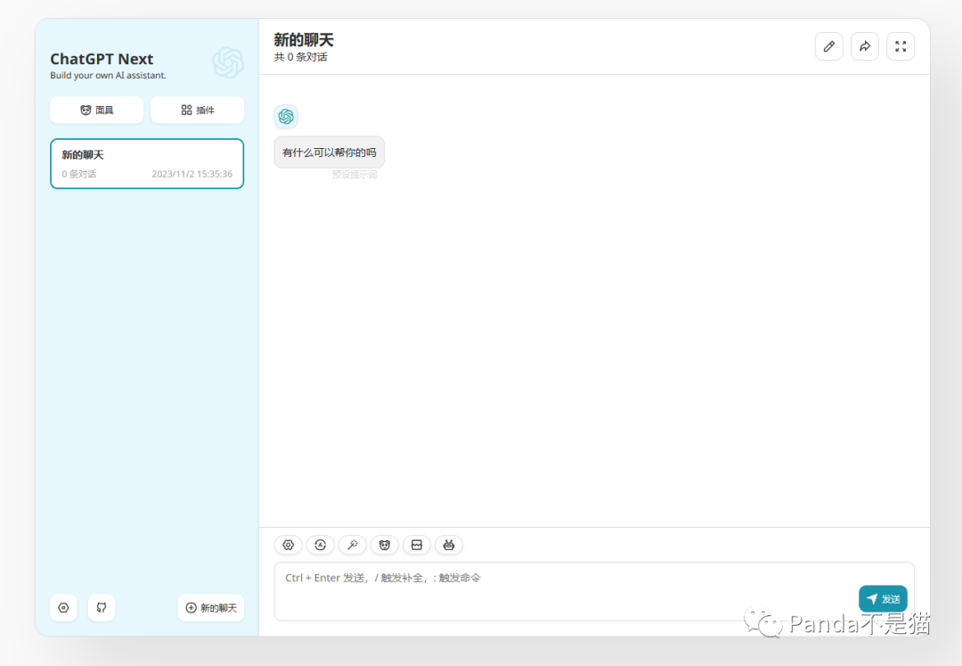Click the assistant ChatGPT avatar icon
962x666 pixels.
286,116
